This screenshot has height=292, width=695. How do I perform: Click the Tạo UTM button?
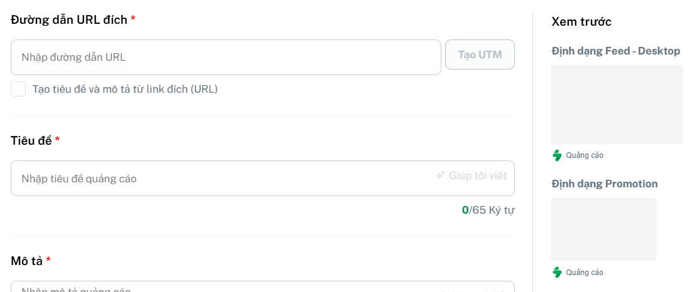coord(480,55)
